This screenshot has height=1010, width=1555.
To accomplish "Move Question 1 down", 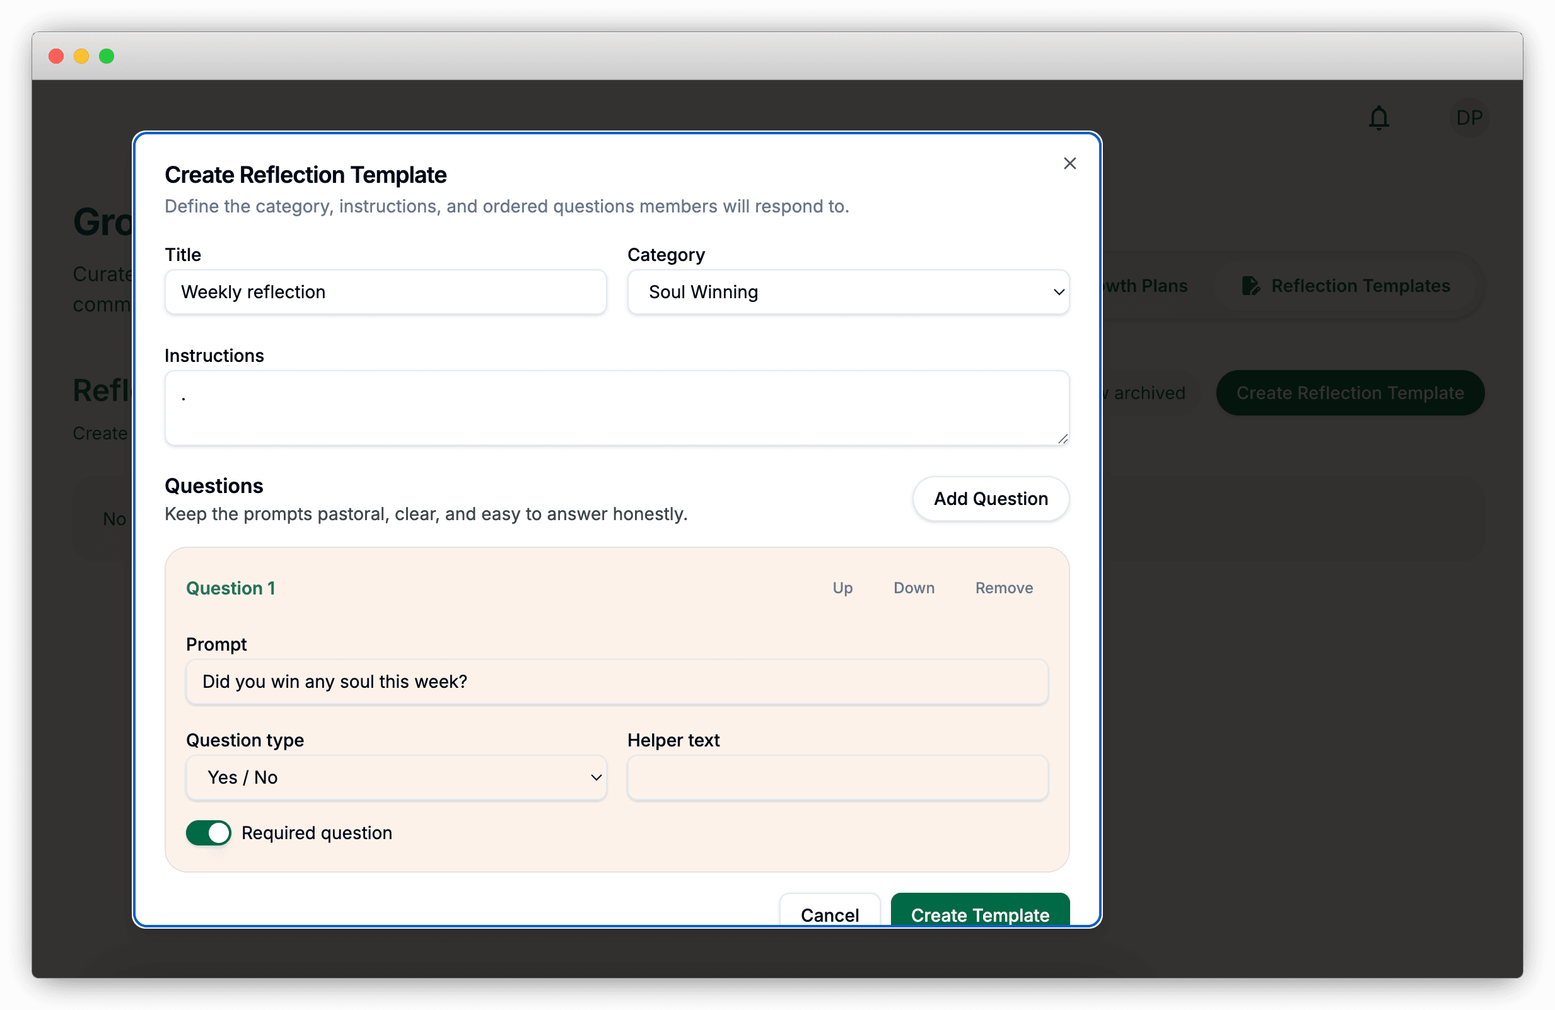I will tap(914, 588).
